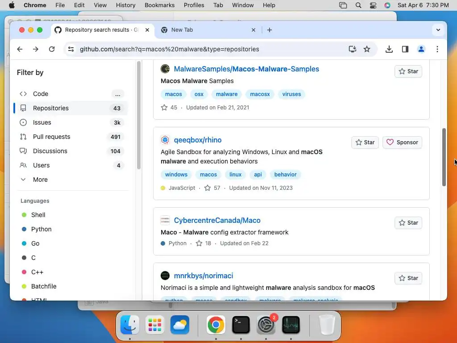Click the macosx topic tag

(x=260, y=94)
